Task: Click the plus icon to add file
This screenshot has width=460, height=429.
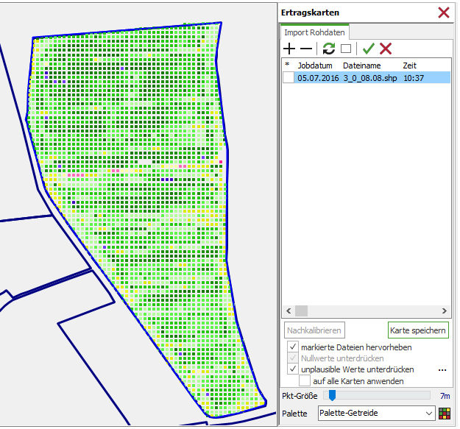Action: pos(289,49)
